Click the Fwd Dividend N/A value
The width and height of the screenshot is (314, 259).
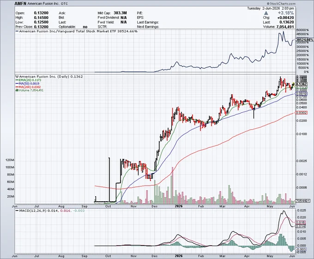coord(124,18)
